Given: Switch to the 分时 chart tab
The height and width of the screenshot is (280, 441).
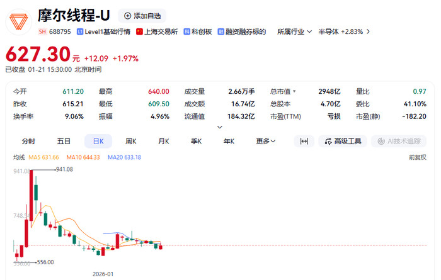Looking at the screenshot, I should pyautogui.click(x=28, y=142).
